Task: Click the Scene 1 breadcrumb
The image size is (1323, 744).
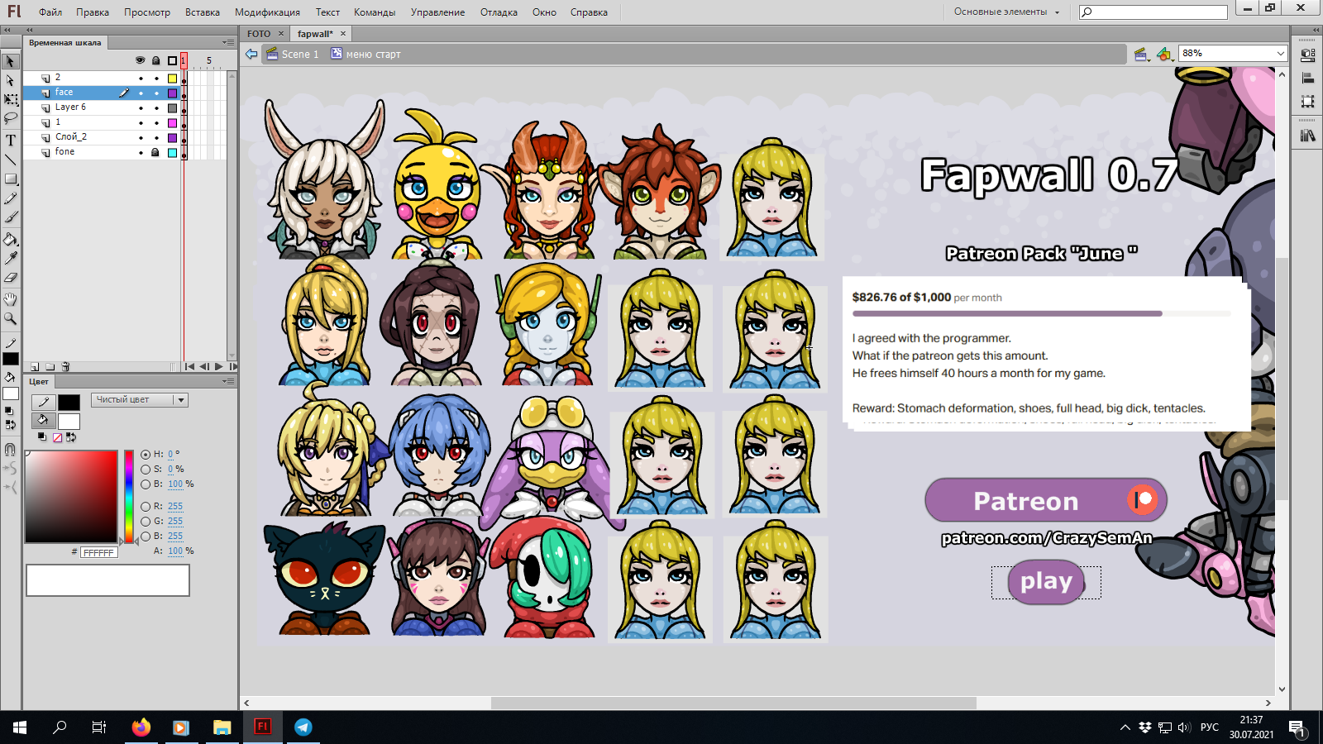Action: (x=293, y=55)
